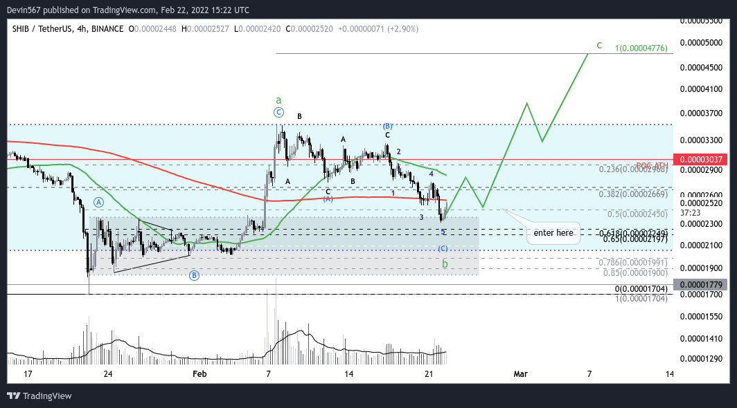737x408 pixels.
Task: Click the '21' date axis label
Action: [429, 373]
